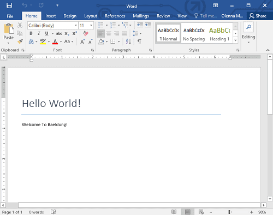Screen dimensions: 273x215
Task: Click the Numbering list icon
Action: [x=113, y=25]
